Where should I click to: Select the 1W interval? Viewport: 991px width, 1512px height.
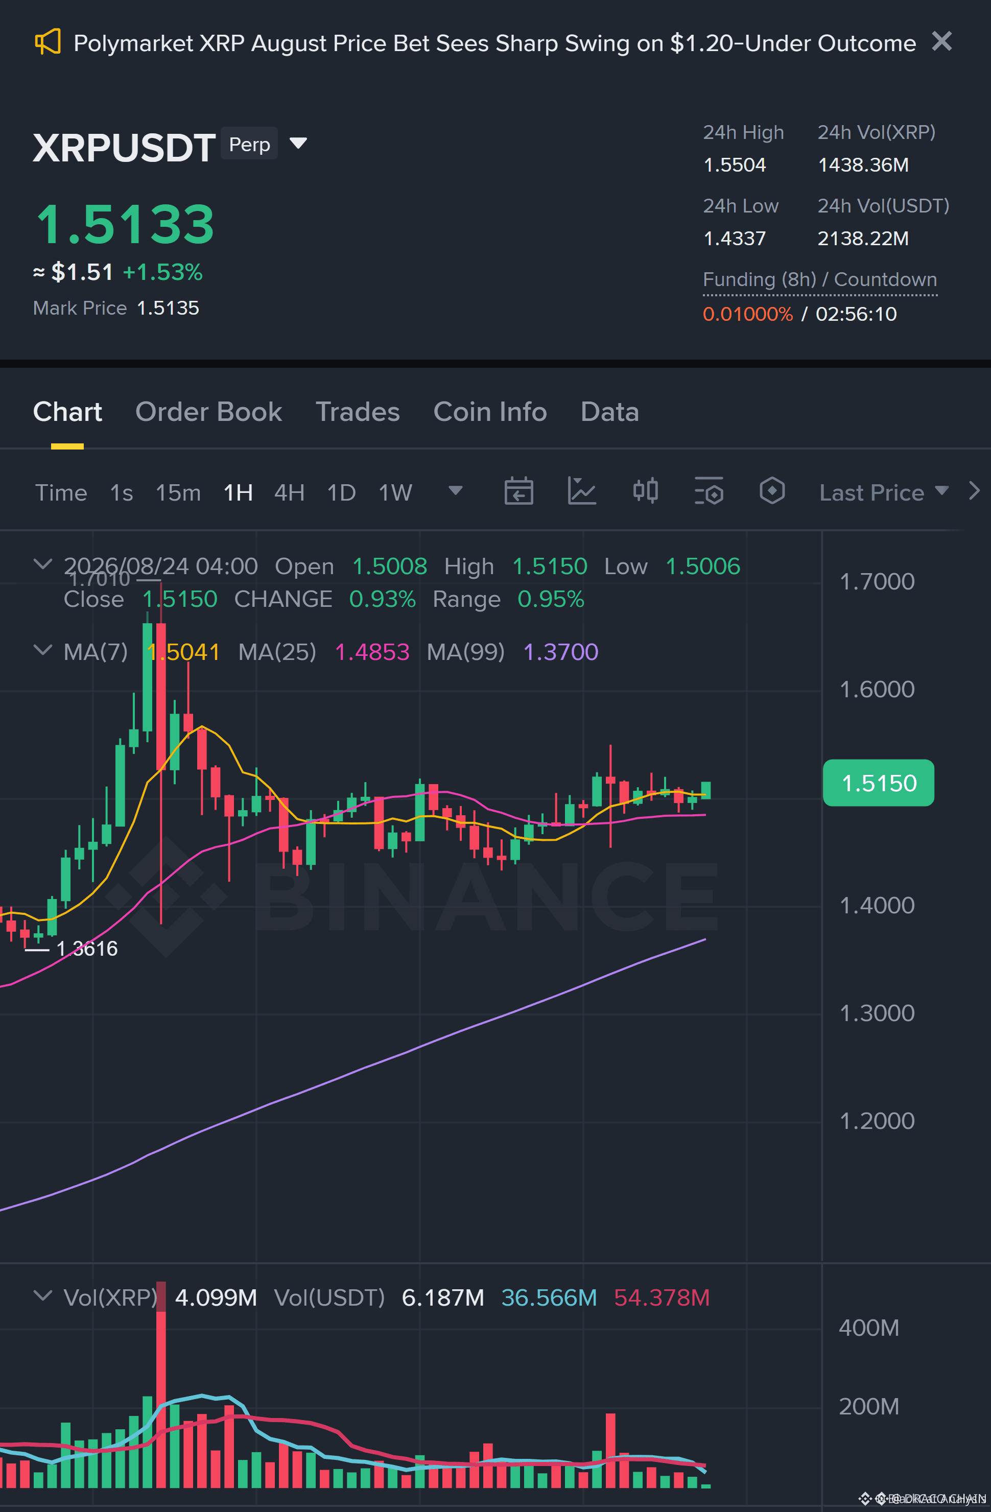tap(395, 492)
